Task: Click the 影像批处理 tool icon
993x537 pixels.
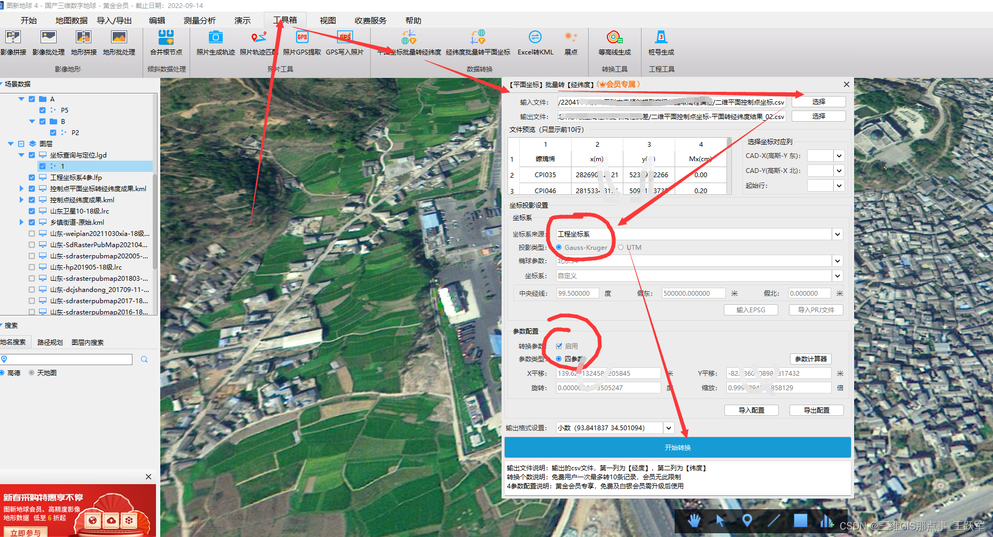Action: coord(49,42)
